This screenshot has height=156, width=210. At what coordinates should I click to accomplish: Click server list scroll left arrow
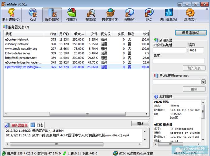tap(6, 114)
